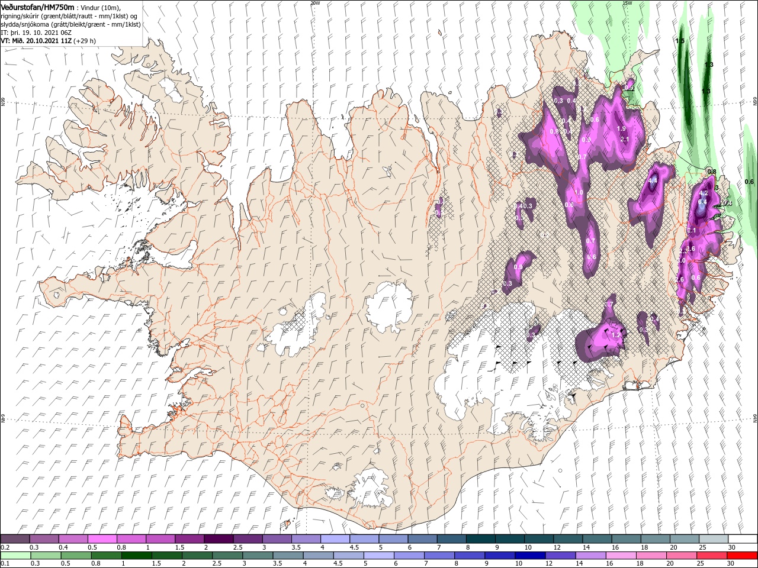Pick the rain legend swatch between 8 and 9
The image size is (758, 568).
(469, 556)
